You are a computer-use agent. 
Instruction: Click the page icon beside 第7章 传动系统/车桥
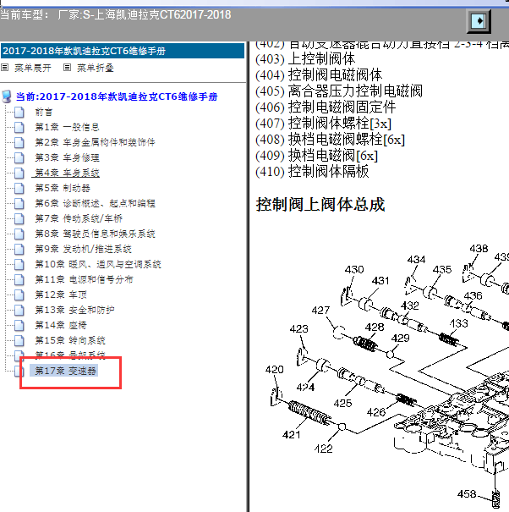[x=19, y=219]
